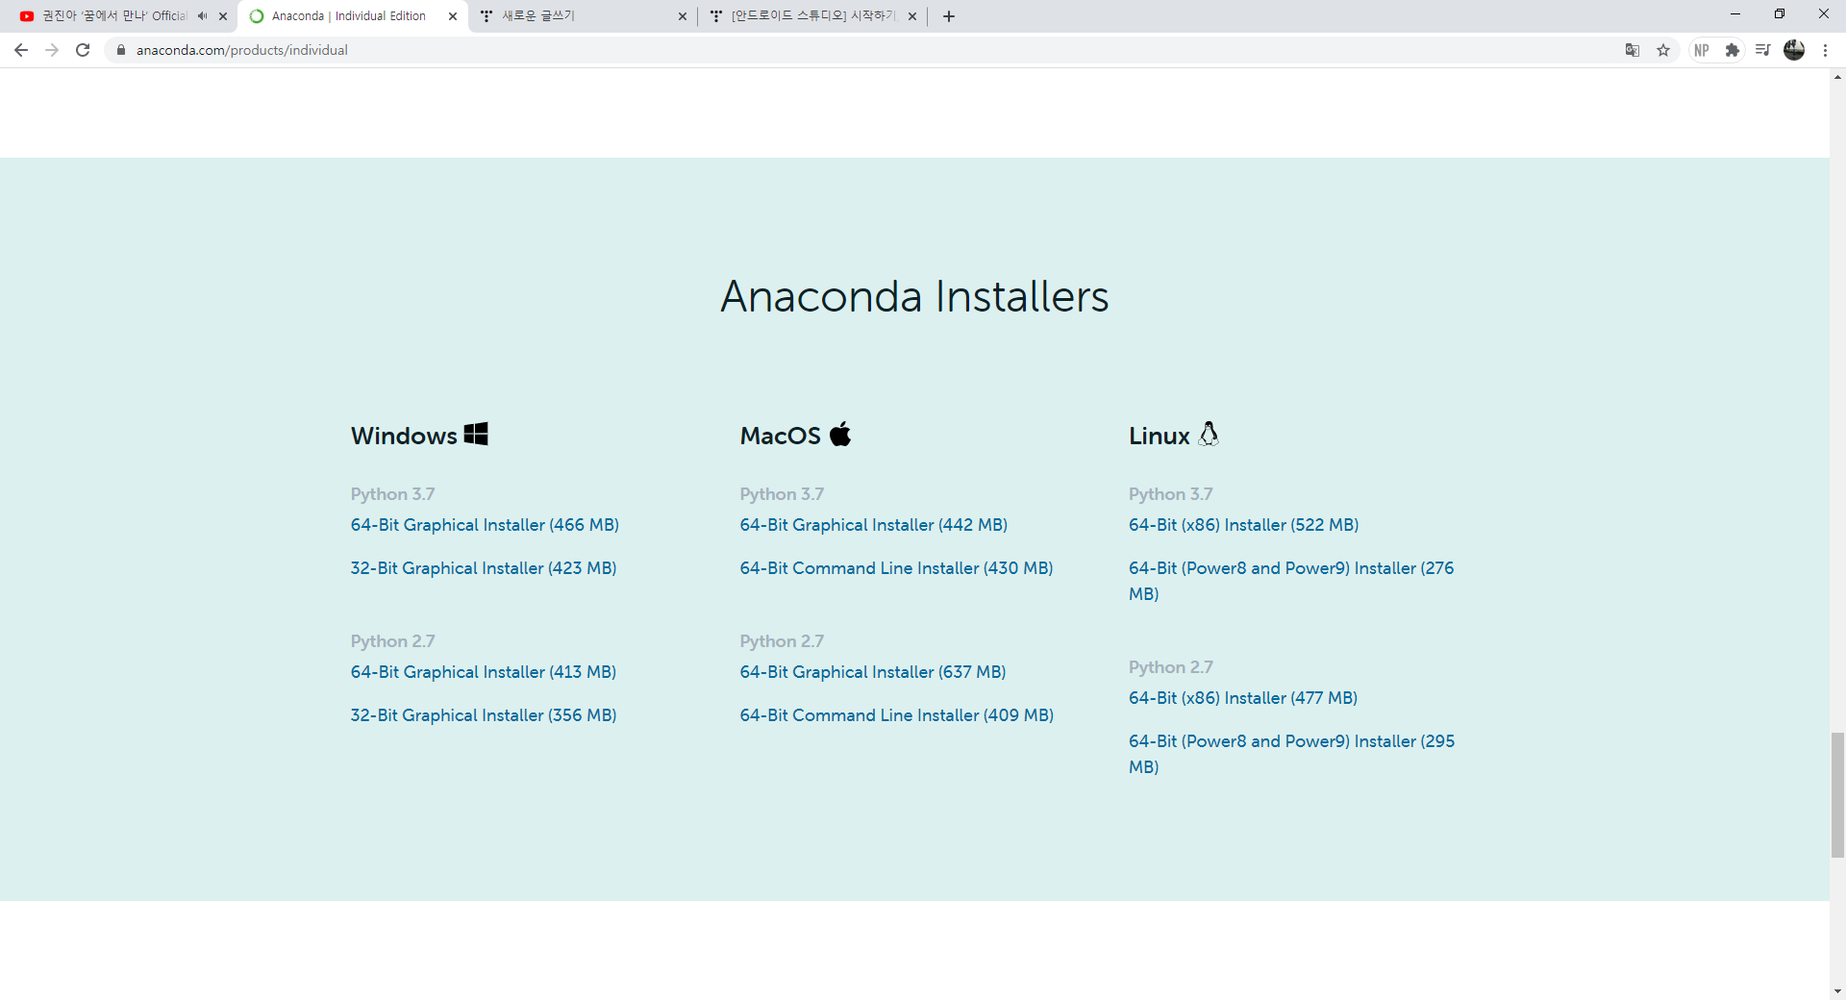The image size is (1846, 1000).
Task: Minimize the Chrome window
Action: pos(1735,14)
